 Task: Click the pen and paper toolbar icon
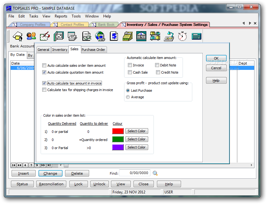[x=45, y=36]
